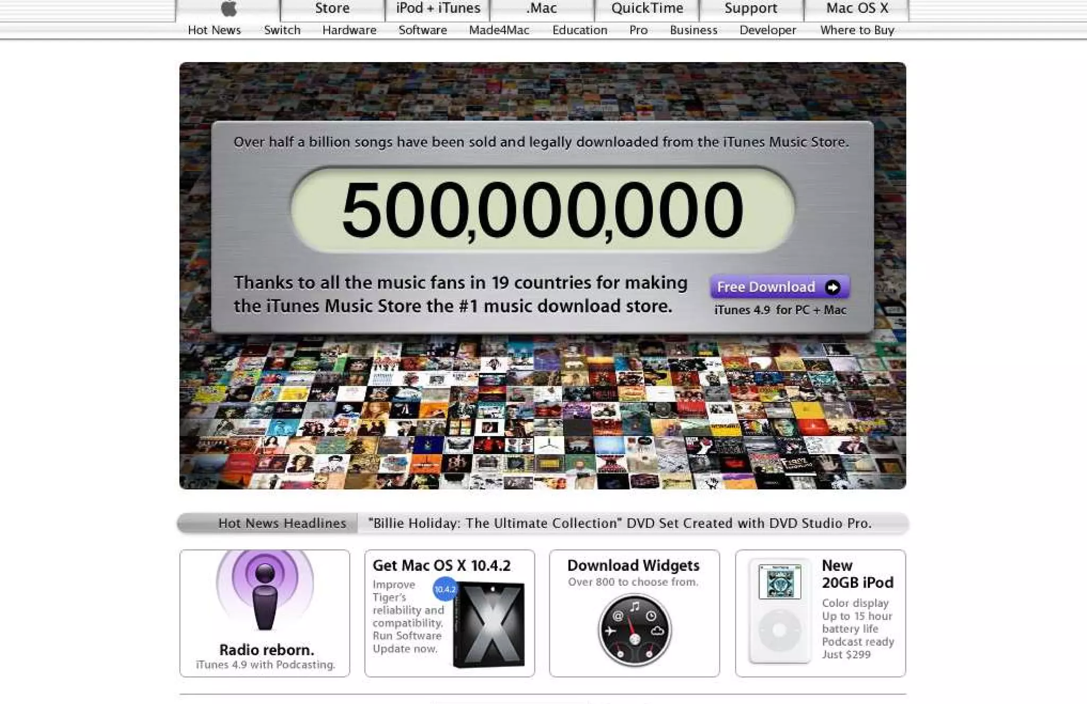Open the Radio reborn link
The width and height of the screenshot is (1087, 704).
(x=266, y=650)
